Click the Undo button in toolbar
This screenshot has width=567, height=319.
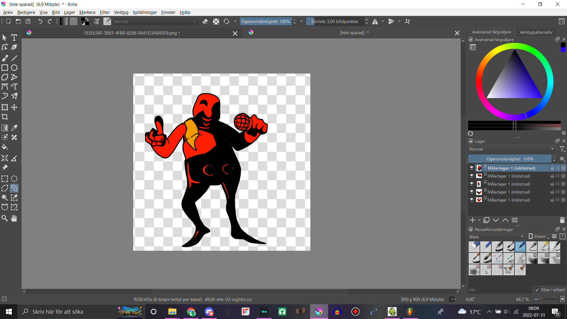pos(40,21)
